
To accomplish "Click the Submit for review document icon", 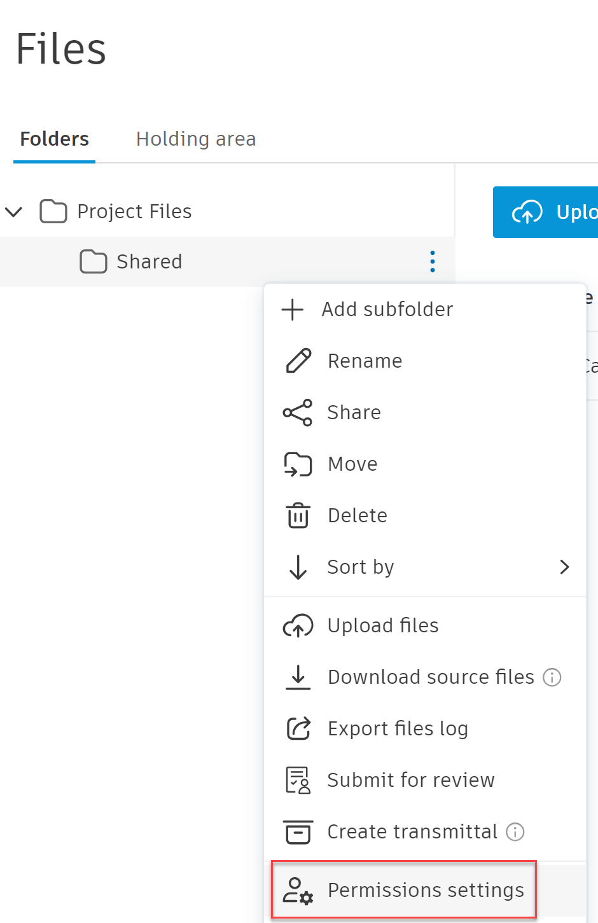I will click(x=298, y=780).
